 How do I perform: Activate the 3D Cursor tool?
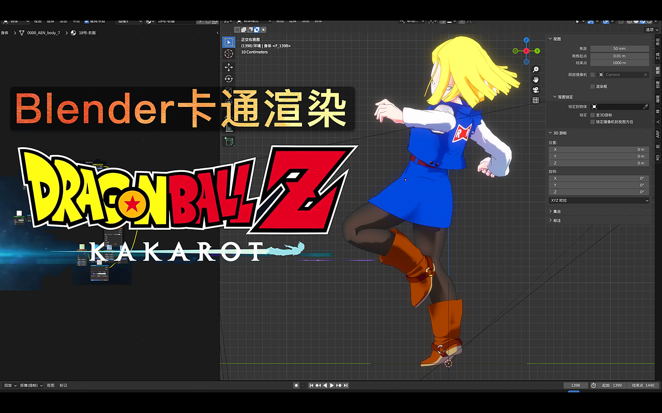click(x=229, y=54)
